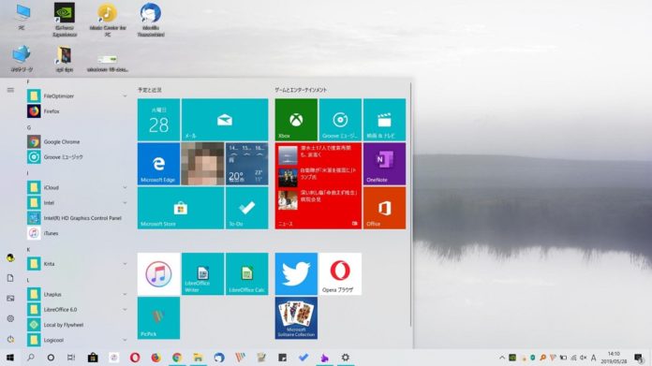Screen dimensions: 652x366
Task: Click the Cortana circle on the taskbar
Action: [x=51, y=358]
